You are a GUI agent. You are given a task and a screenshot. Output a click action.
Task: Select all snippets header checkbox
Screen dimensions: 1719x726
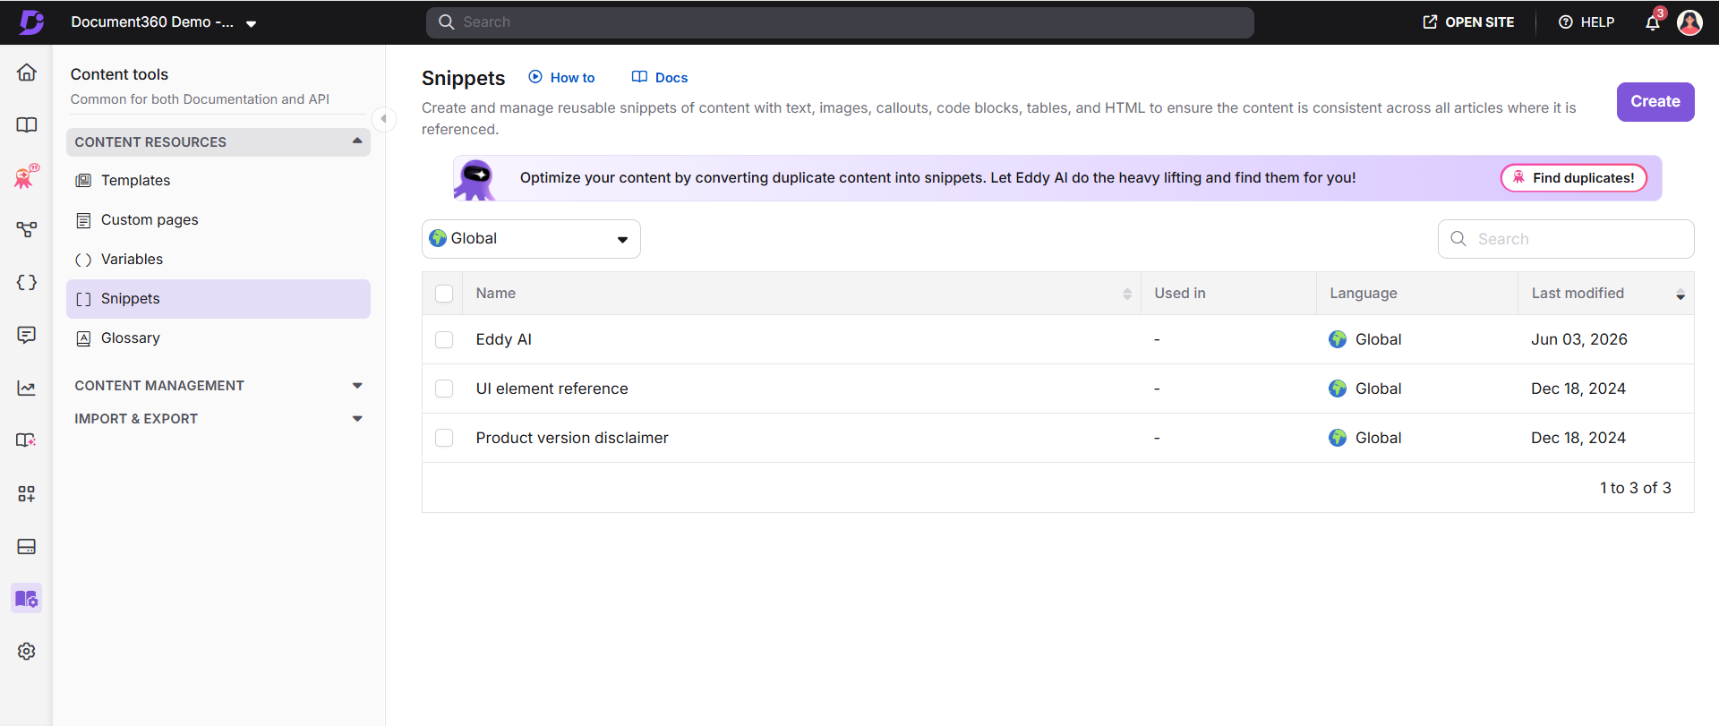coord(444,294)
